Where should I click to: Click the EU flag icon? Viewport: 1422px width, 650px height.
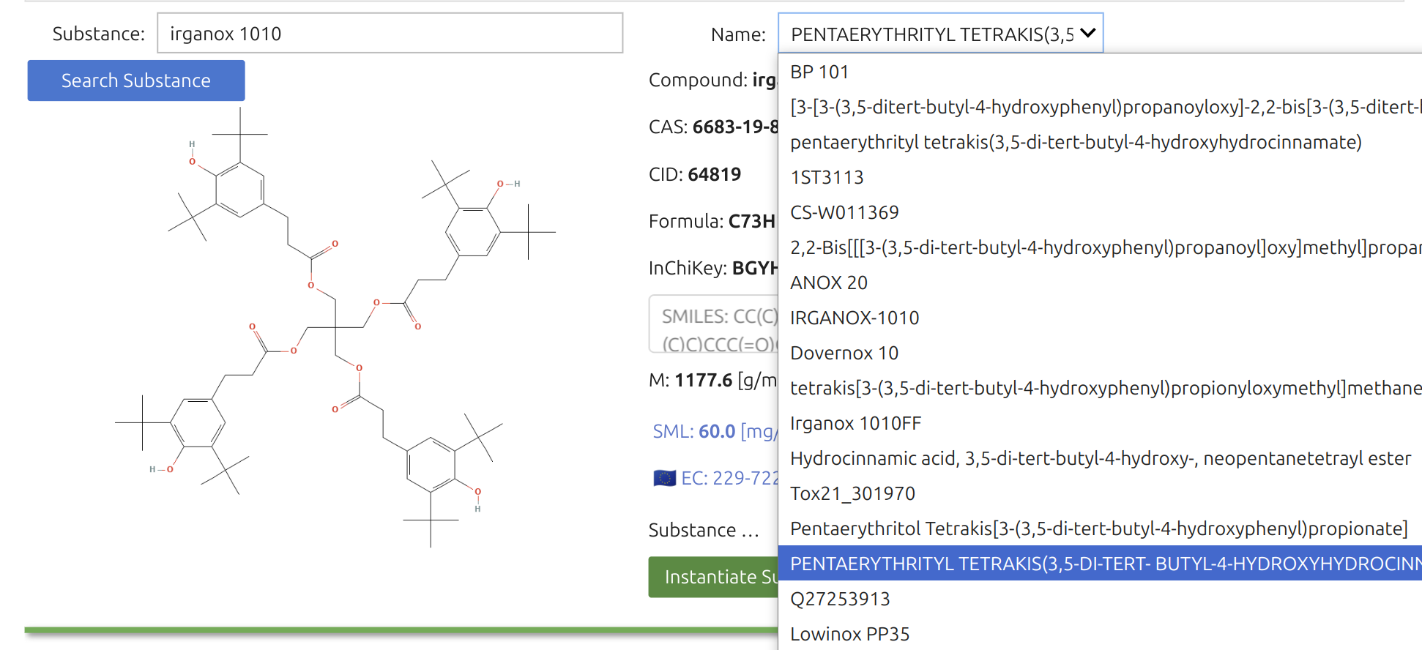[x=665, y=479]
